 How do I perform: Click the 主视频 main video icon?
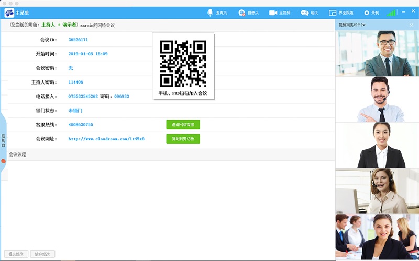(x=273, y=13)
